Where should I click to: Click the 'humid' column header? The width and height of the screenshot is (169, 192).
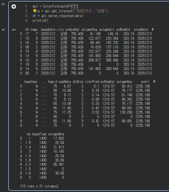(53, 82)
